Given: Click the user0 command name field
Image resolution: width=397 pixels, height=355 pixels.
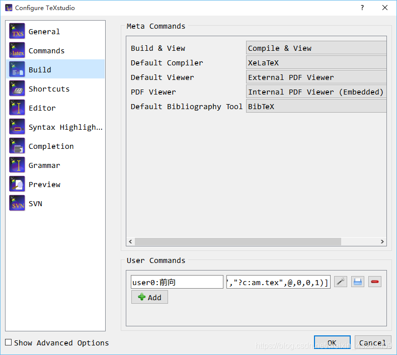Looking at the screenshot, I should 177,282.
